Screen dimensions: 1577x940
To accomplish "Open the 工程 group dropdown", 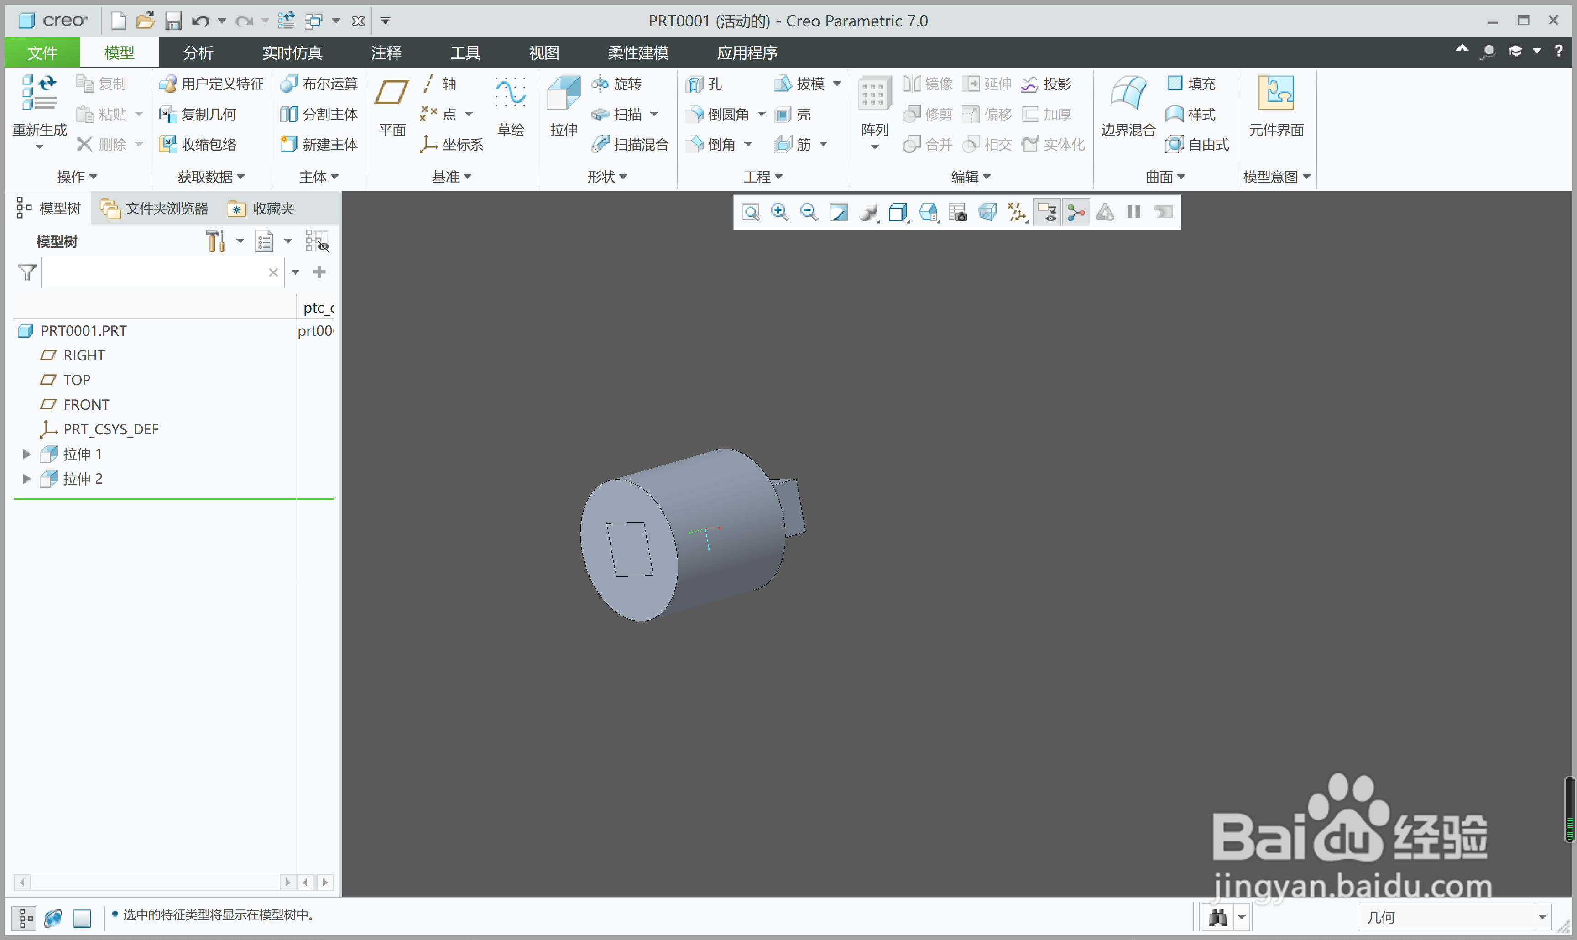I will pos(762,177).
